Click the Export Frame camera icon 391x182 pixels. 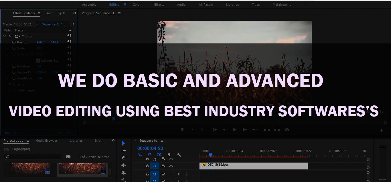pos(287,129)
